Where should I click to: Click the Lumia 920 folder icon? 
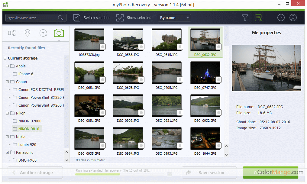tap(15, 144)
